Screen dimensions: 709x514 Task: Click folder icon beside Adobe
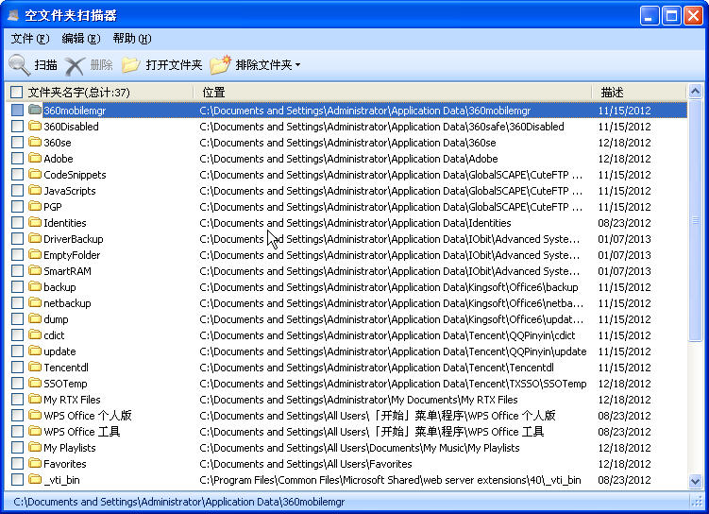coord(35,158)
